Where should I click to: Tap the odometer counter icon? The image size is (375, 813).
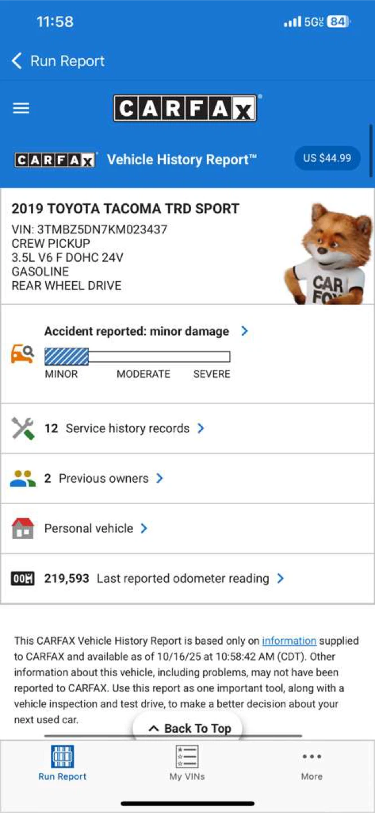(x=23, y=579)
